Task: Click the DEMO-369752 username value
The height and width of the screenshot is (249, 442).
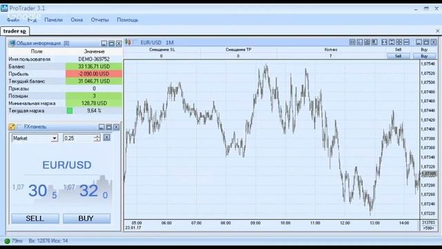Action: tap(94, 59)
